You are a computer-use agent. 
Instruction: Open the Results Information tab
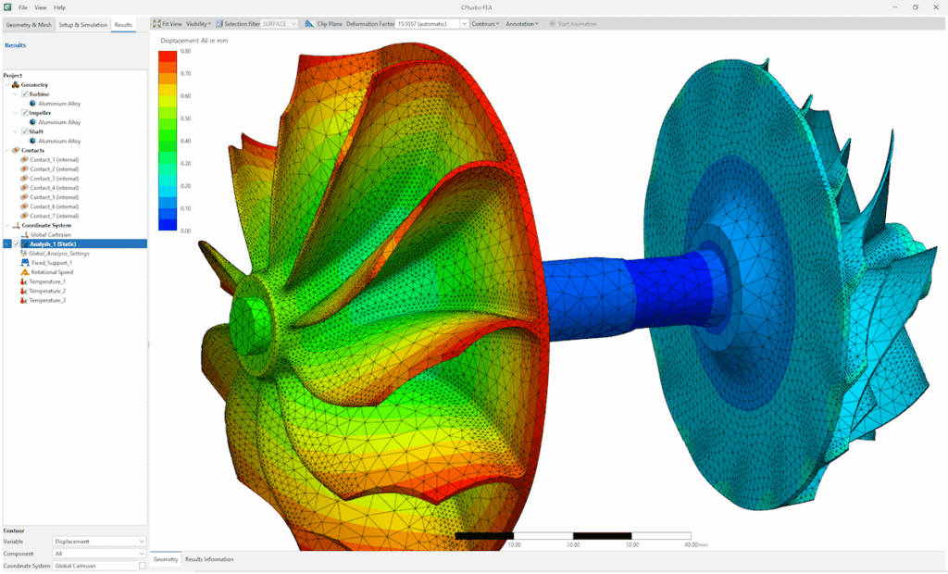click(209, 559)
